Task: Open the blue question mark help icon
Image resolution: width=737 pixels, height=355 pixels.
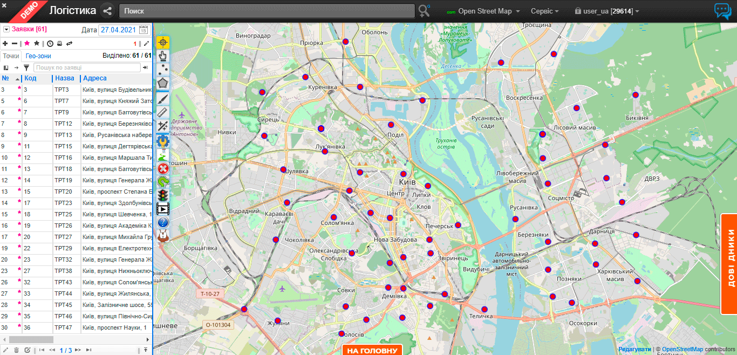Action: coord(162,222)
